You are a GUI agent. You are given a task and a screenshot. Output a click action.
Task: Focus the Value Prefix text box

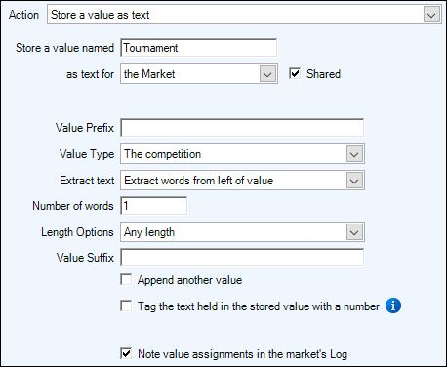point(242,128)
